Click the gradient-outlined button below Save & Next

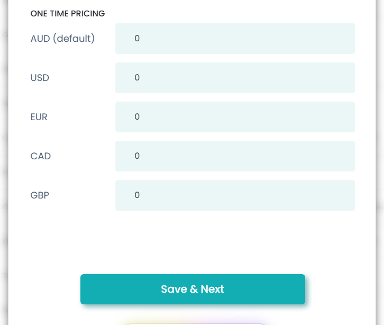tap(196, 323)
